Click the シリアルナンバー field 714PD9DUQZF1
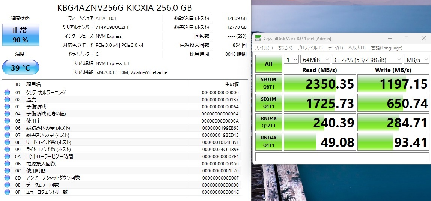The width and height of the screenshot is (431, 201). click(129, 27)
